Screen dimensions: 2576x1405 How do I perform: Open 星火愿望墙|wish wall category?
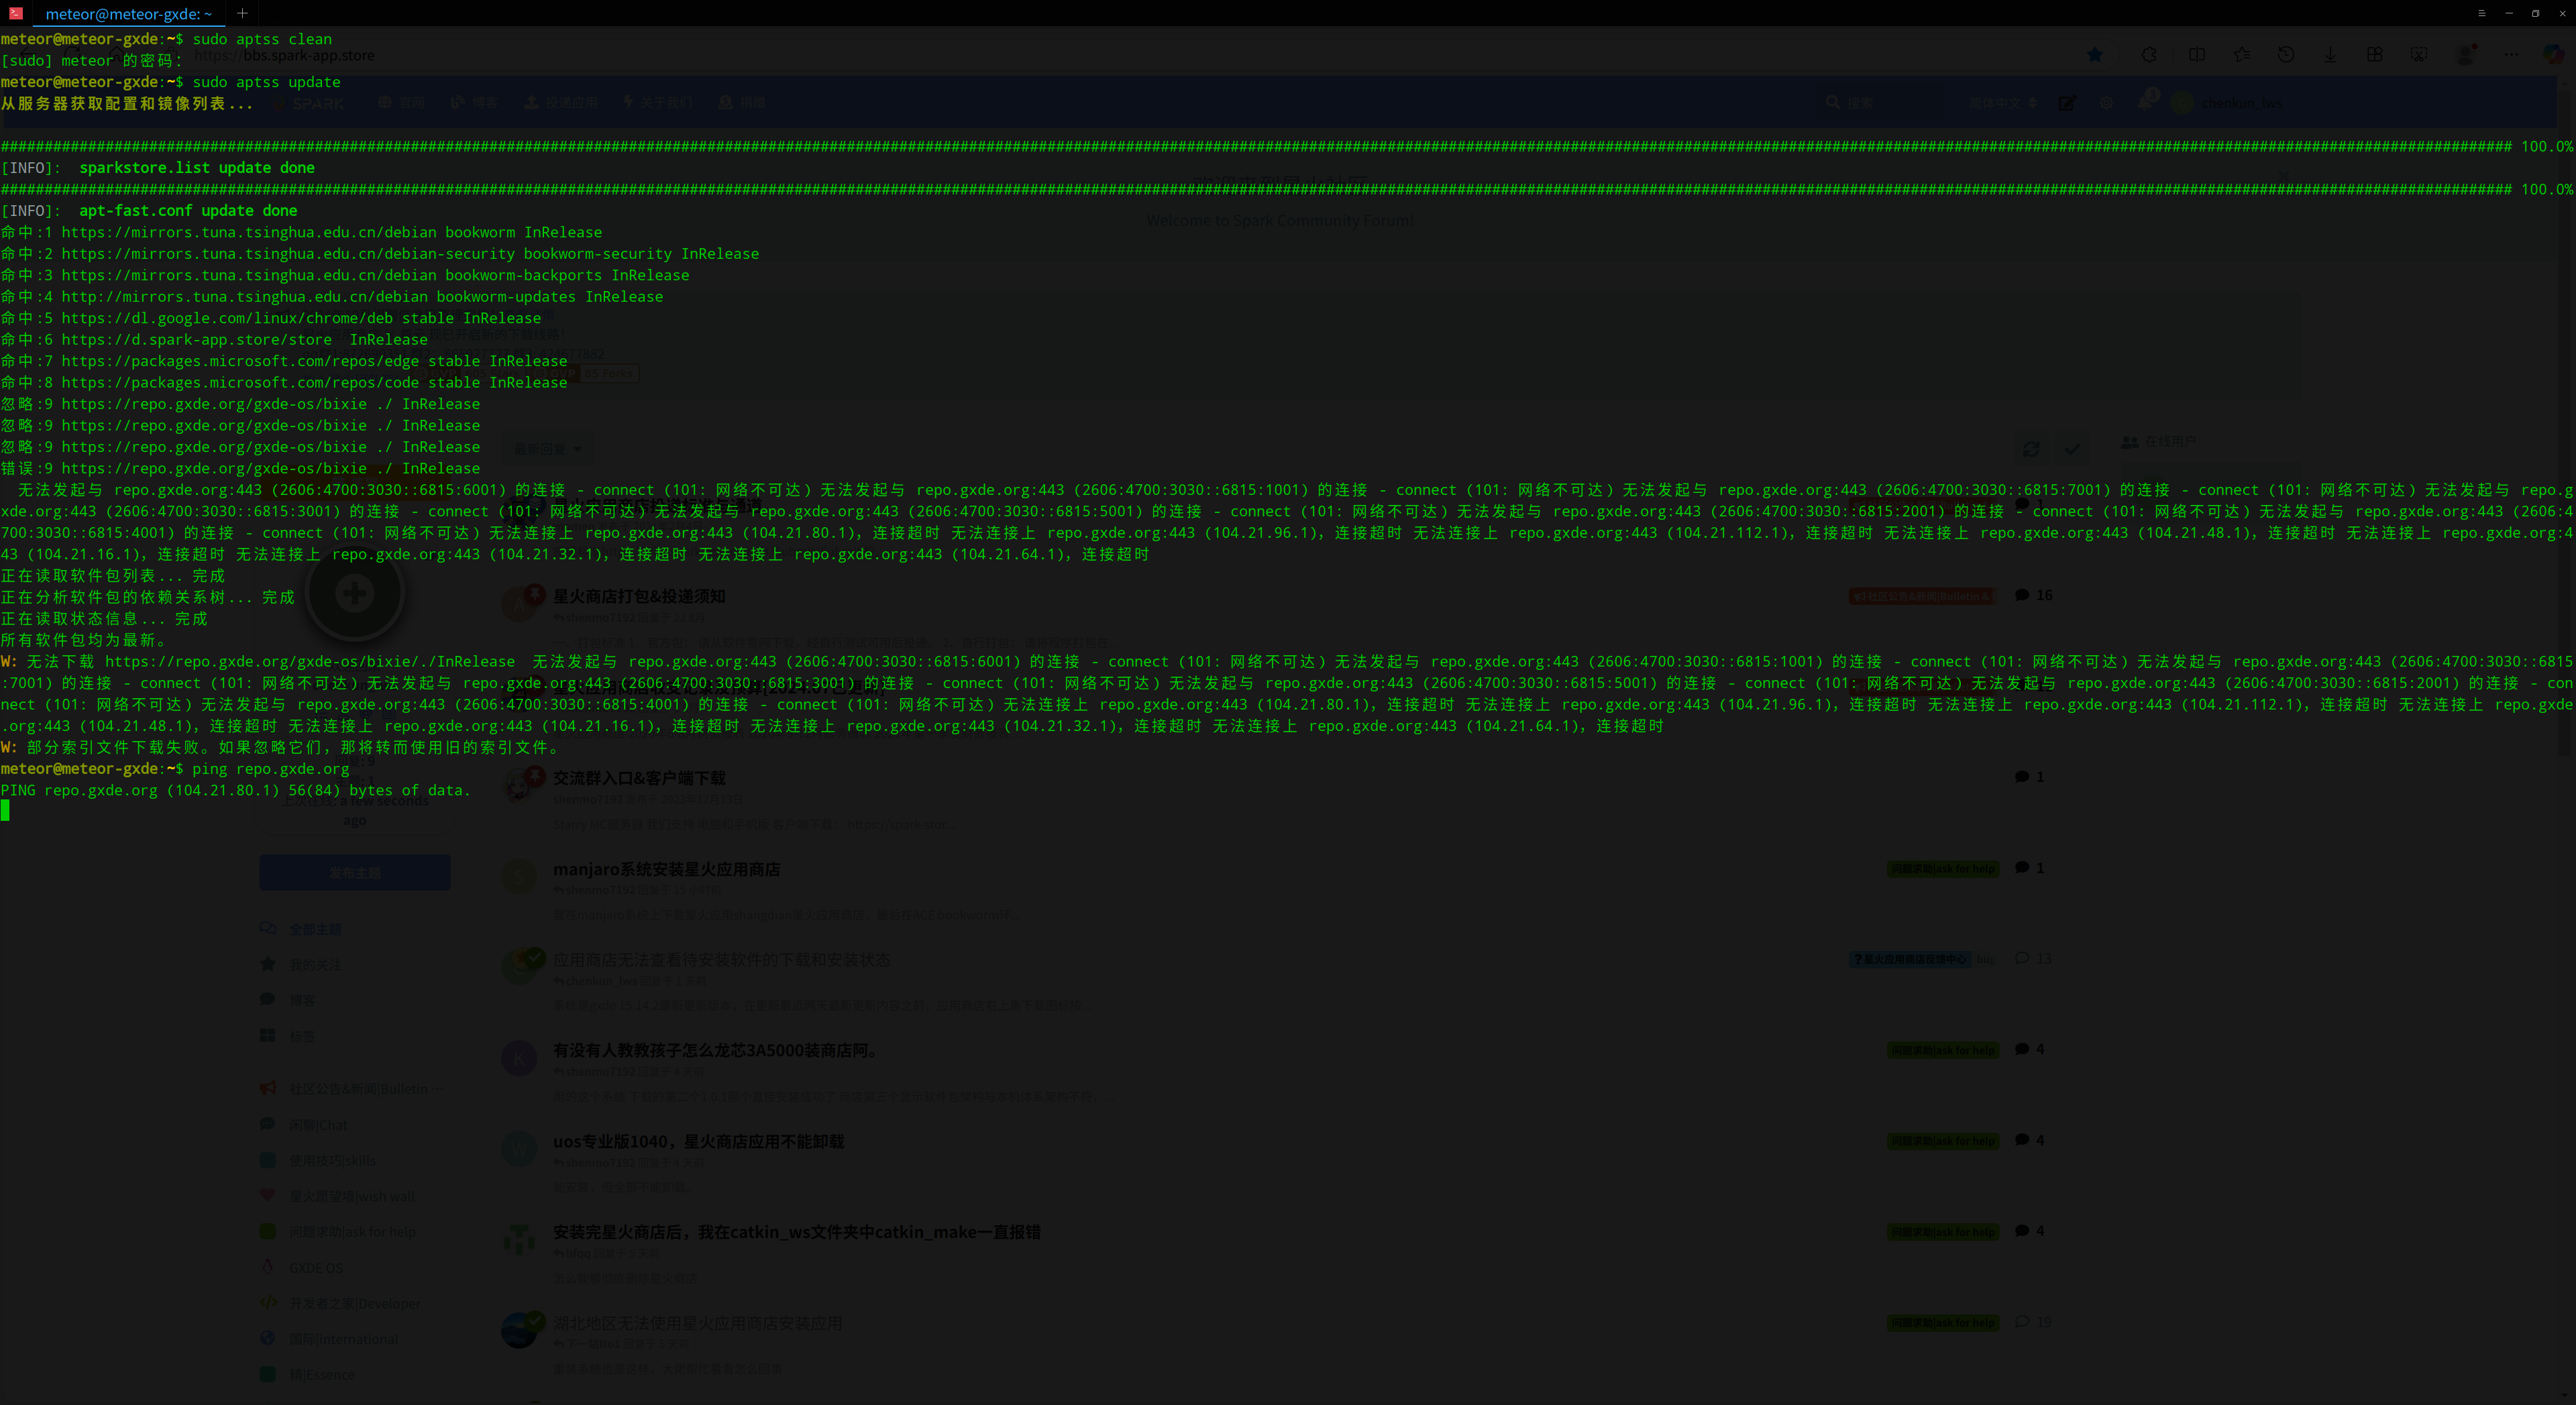click(x=337, y=1196)
